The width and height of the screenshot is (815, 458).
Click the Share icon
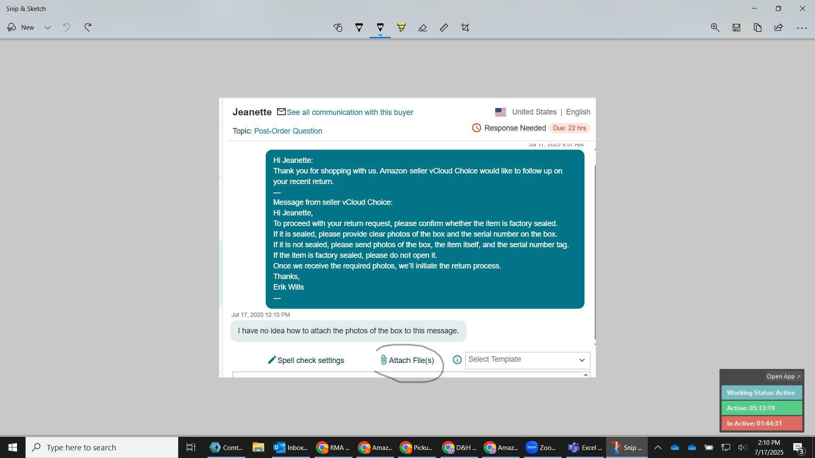[778, 28]
